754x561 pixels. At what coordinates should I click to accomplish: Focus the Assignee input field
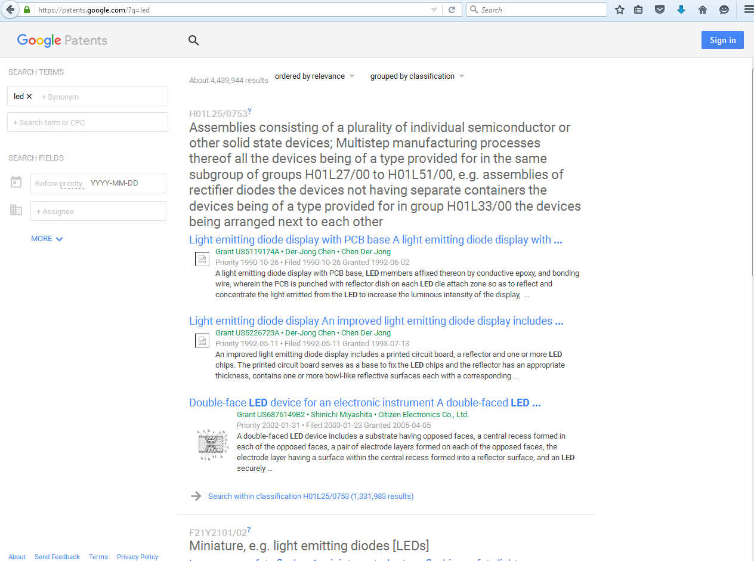(98, 211)
